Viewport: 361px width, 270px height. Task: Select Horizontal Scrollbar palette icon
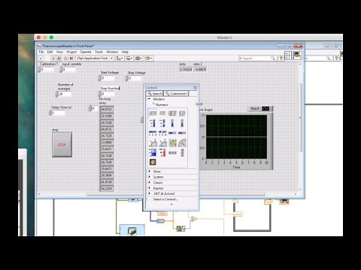coord(172,152)
